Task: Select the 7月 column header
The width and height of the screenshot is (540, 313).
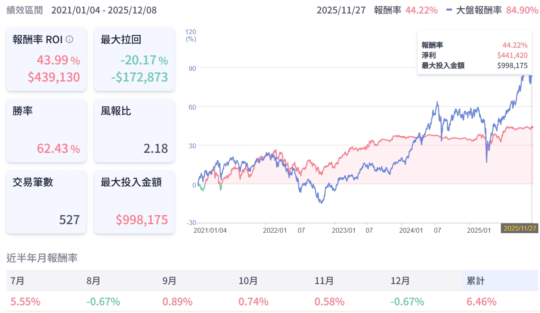Action: point(17,281)
